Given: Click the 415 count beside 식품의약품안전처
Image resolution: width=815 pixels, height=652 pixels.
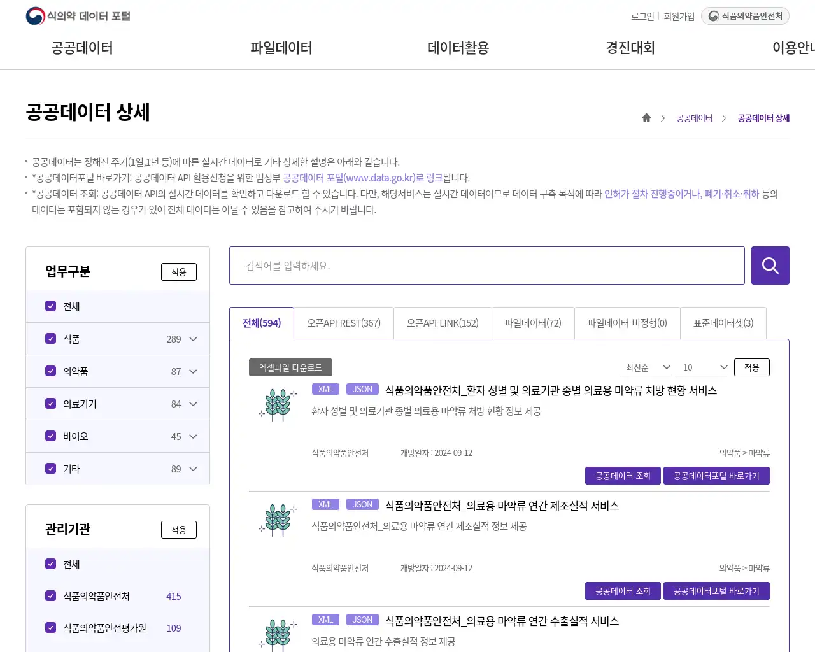Looking at the screenshot, I should tap(173, 597).
